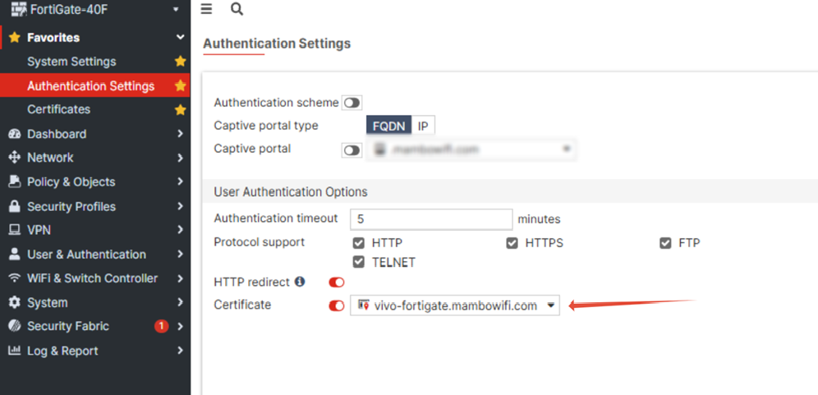Enable the Authentication scheme toggle
818x395 pixels.
352,103
